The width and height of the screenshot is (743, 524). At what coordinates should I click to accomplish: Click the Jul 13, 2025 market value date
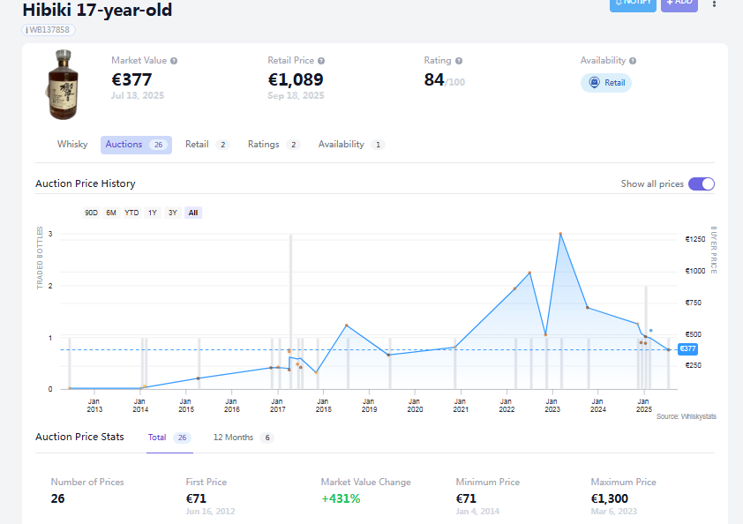(x=138, y=95)
